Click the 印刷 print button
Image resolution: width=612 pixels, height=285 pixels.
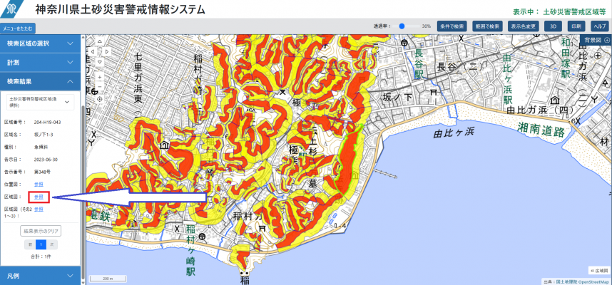(576, 26)
